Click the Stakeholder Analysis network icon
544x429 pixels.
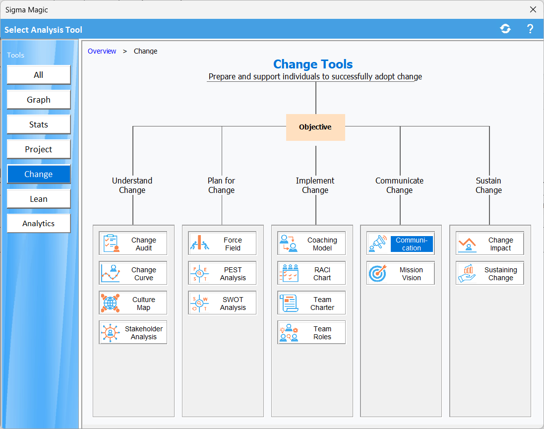point(111,332)
